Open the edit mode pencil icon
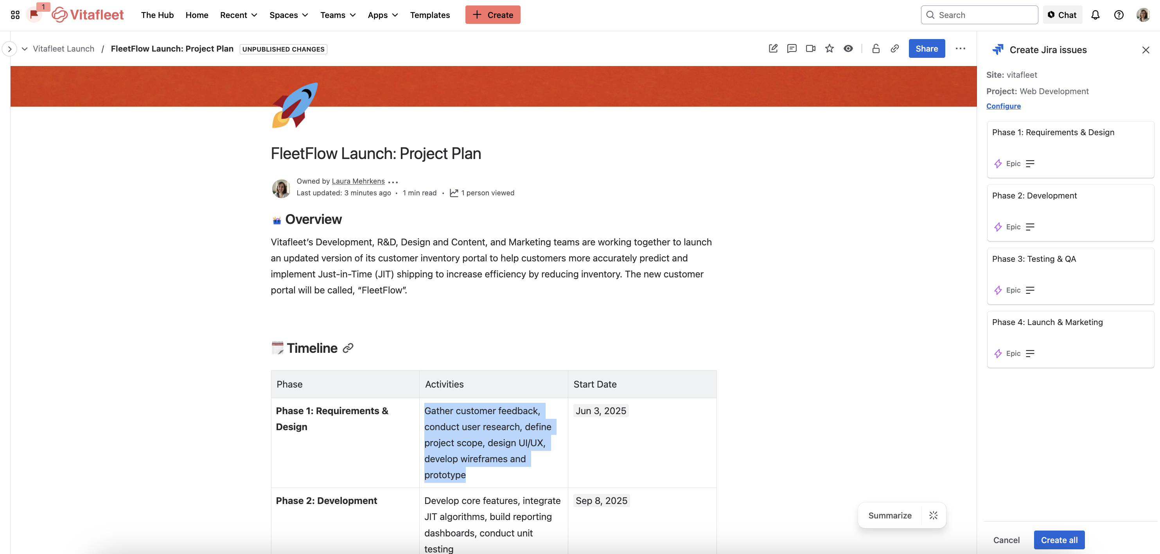Image resolution: width=1160 pixels, height=554 pixels. (x=773, y=48)
